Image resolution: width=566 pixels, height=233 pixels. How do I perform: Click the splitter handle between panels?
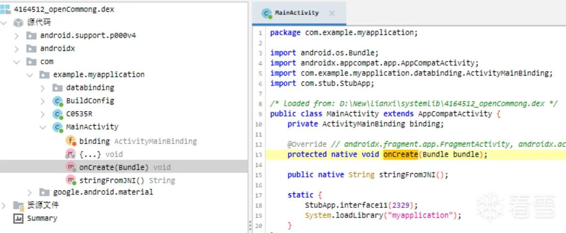tap(250, 226)
